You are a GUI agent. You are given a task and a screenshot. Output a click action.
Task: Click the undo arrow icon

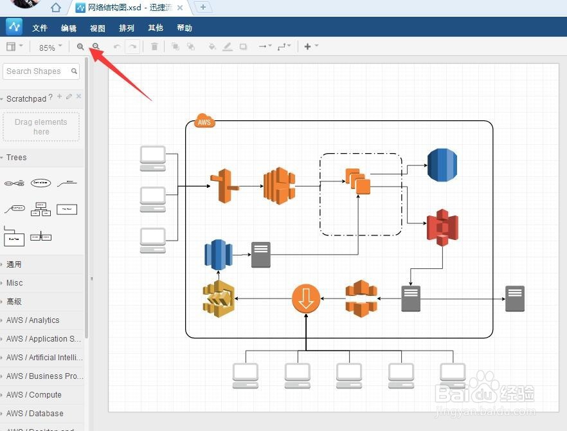(117, 47)
